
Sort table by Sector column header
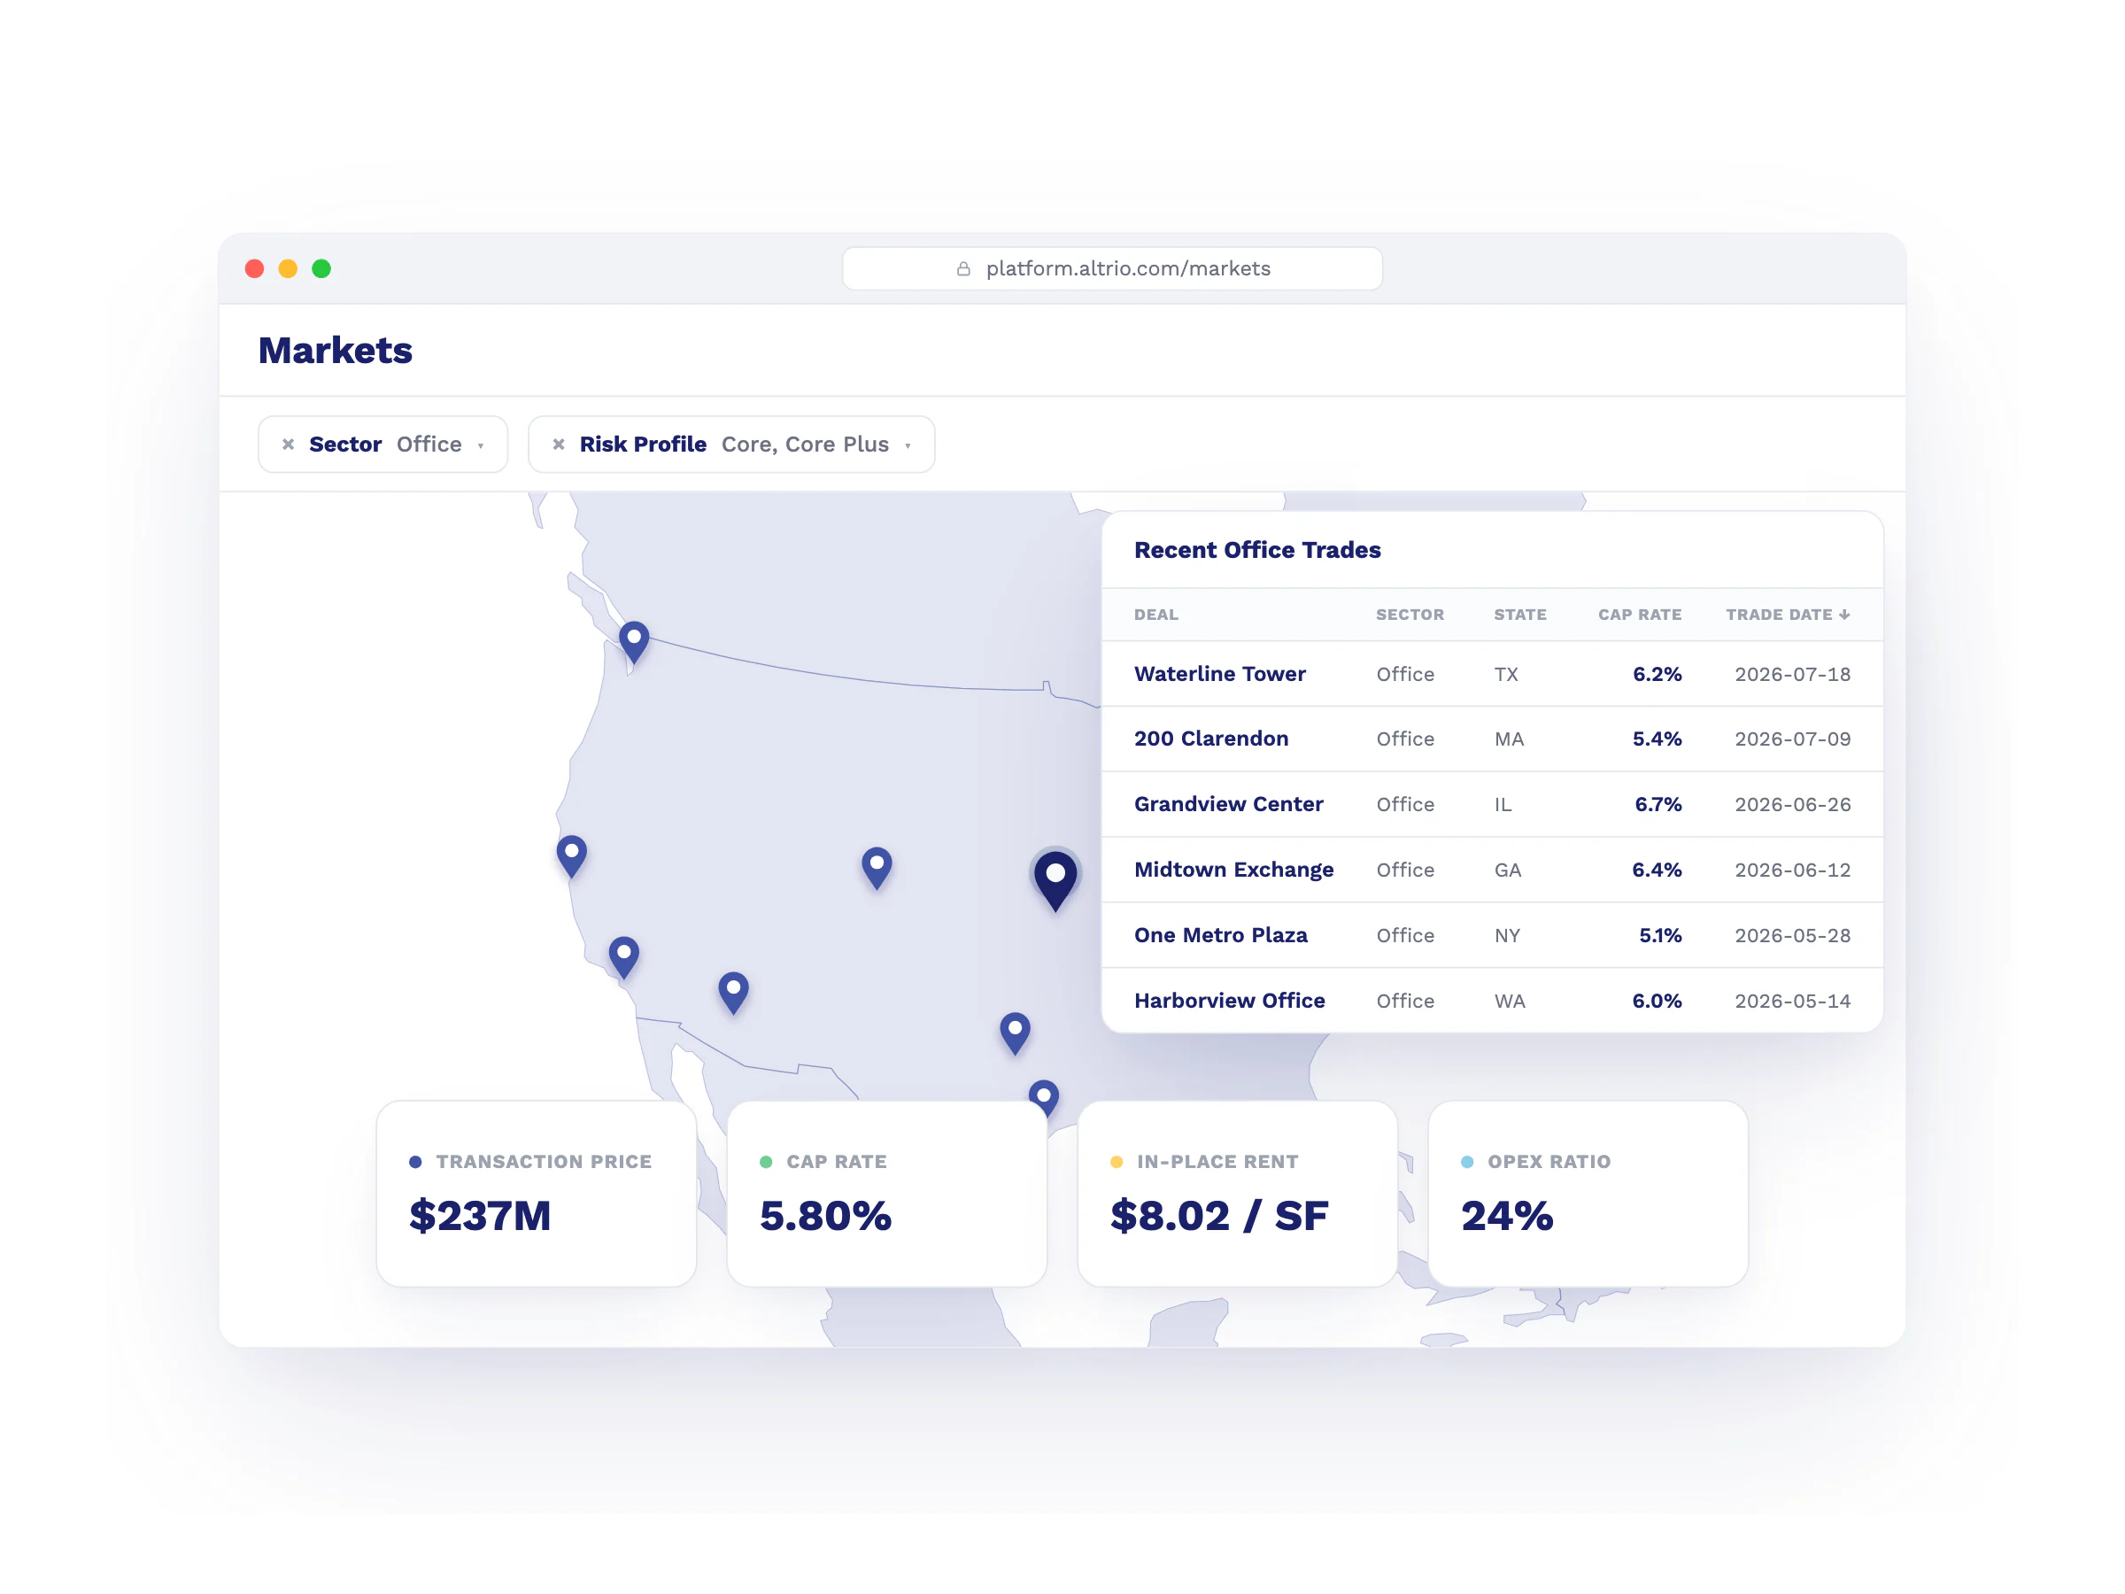point(1410,615)
